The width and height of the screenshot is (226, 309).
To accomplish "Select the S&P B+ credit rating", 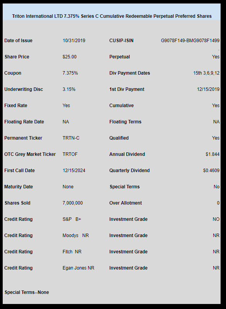I will coord(72,219).
